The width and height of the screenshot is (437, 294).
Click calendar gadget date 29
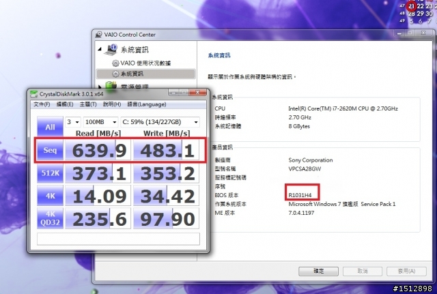(421, 14)
